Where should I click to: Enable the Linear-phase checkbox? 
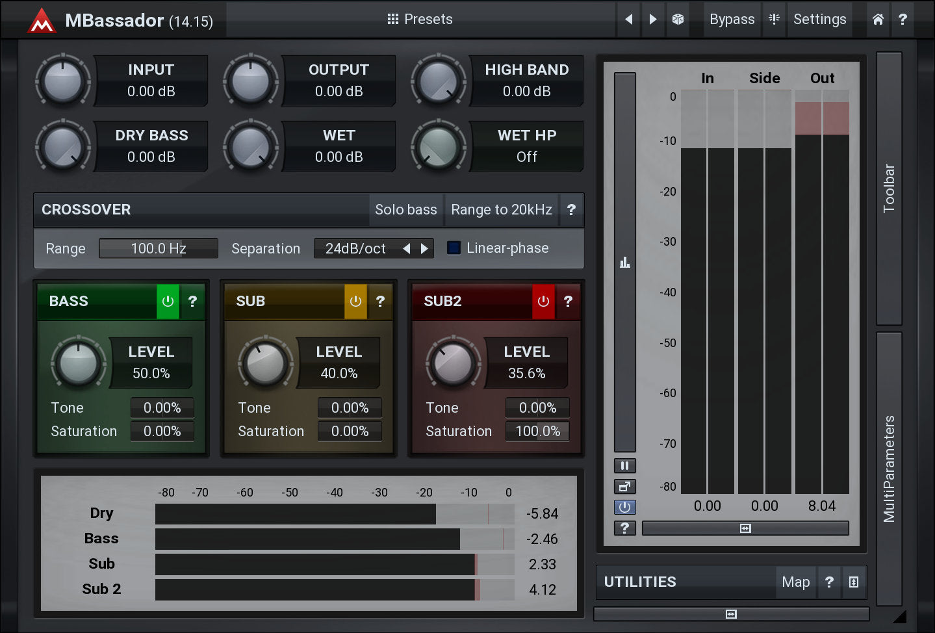[454, 248]
